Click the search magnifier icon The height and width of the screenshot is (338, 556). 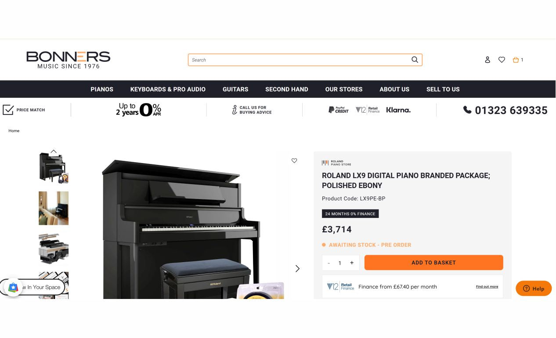click(x=415, y=60)
